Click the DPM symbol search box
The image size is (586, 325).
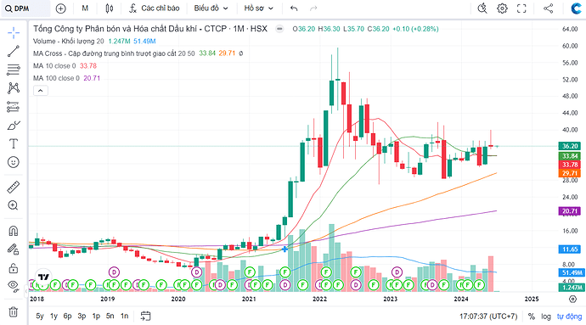[x=25, y=8]
